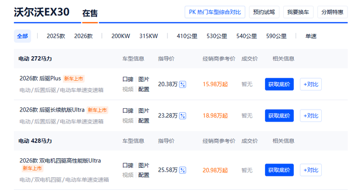Add 后驱长续航版Ultra to comparison
The width and height of the screenshot is (357, 194).
pyautogui.click(x=310, y=116)
